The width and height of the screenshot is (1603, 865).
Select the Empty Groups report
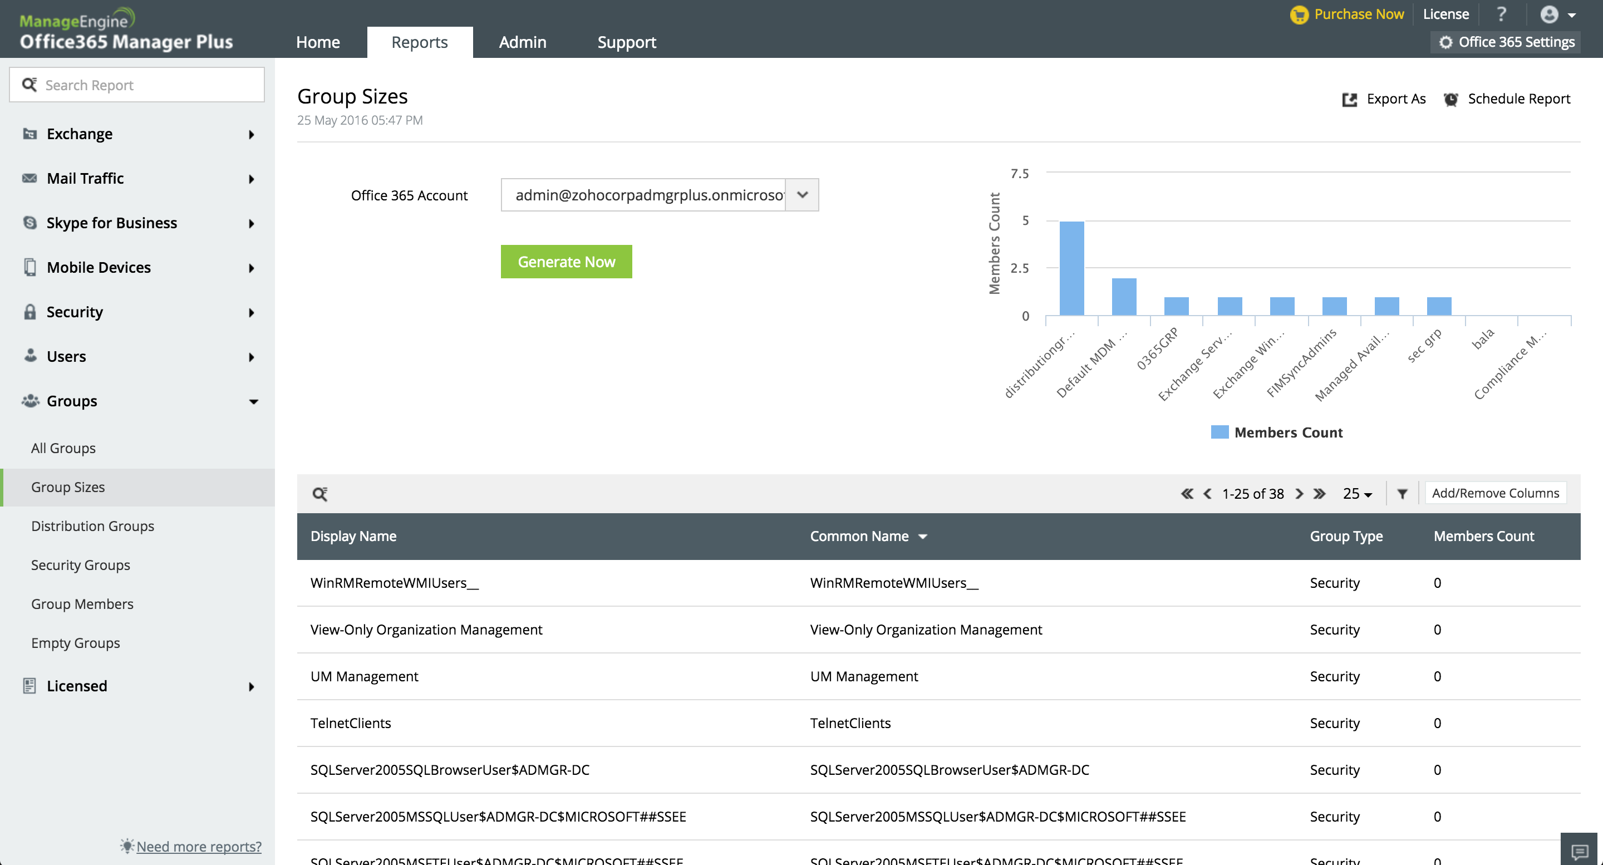75,643
